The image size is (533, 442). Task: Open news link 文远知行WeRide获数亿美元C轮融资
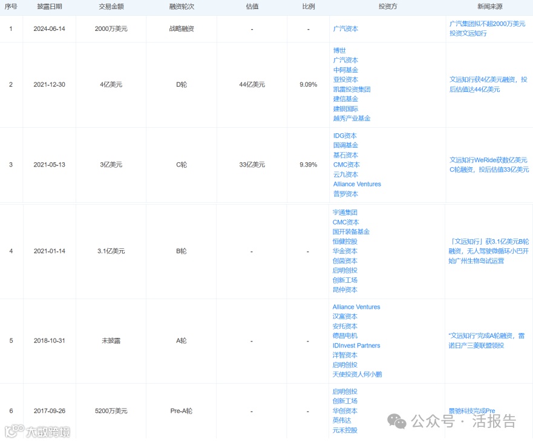click(x=489, y=165)
